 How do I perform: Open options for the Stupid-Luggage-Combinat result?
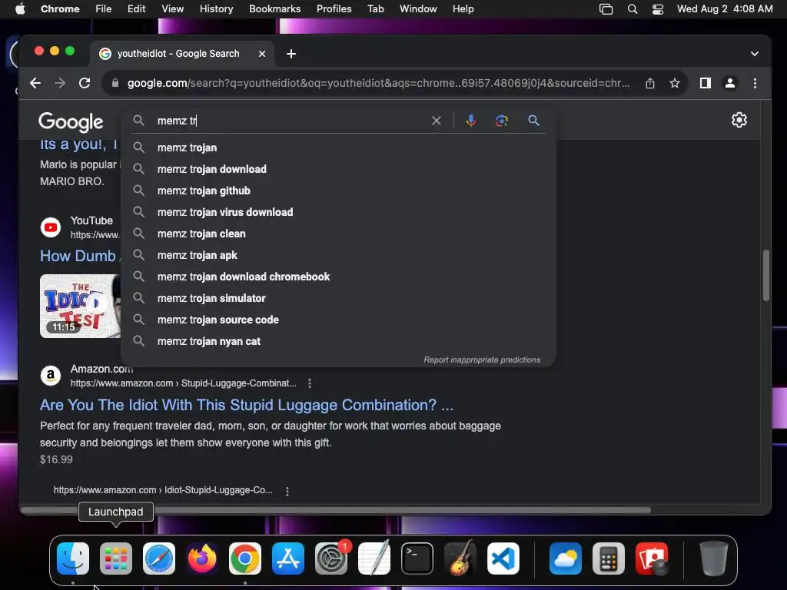[310, 383]
